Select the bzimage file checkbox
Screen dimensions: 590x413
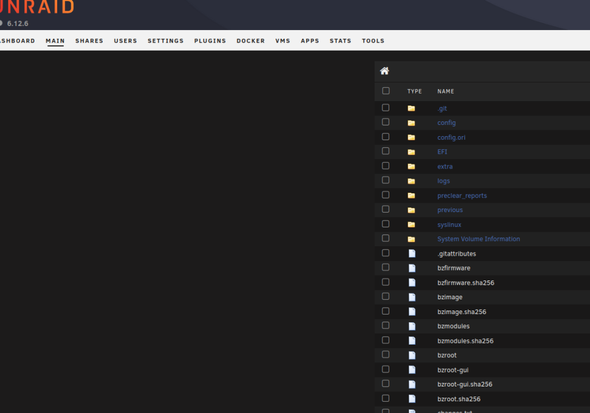pos(386,296)
